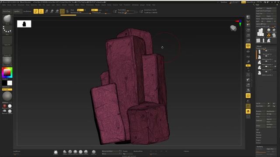Collapse the Subtool section header
The image size is (280, 157).
click(259, 46)
